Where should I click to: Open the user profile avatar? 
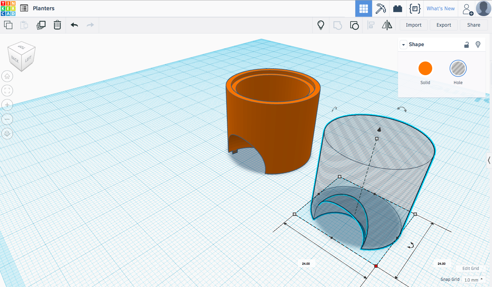[483, 8]
